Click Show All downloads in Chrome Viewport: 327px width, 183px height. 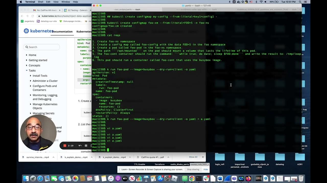tap(193, 157)
